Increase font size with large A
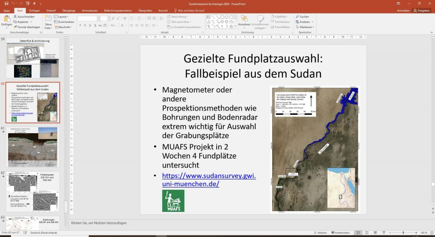This screenshot has width=435, height=237. (113, 18)
